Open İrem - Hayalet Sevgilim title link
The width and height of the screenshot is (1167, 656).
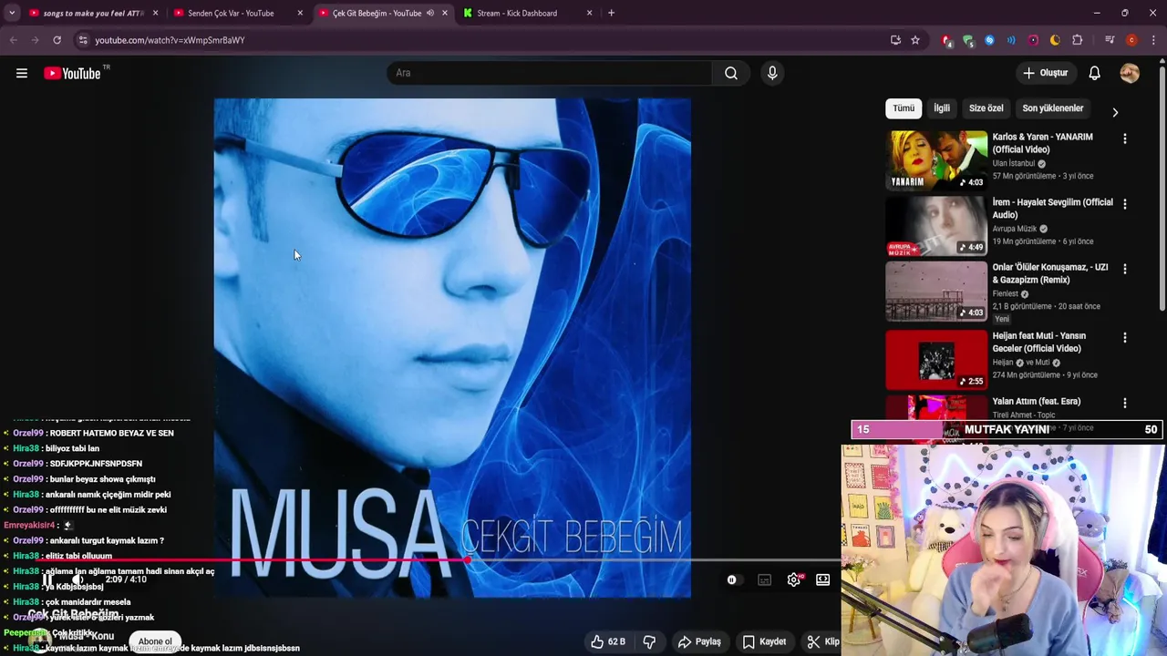[x=1052, y=209]
